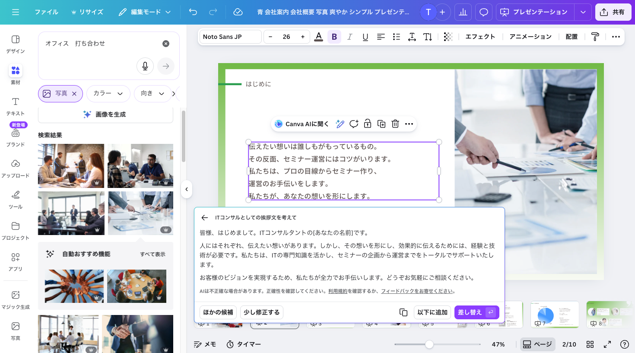Image resolution: width=635 pixels, height=353 pixels.
Task: Open the transparency checkerboard icon
Action: 448,37
